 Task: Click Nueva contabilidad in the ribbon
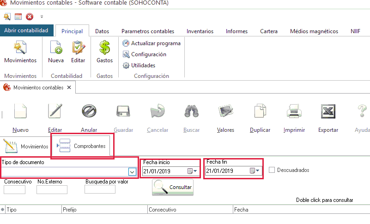(56, 48)
